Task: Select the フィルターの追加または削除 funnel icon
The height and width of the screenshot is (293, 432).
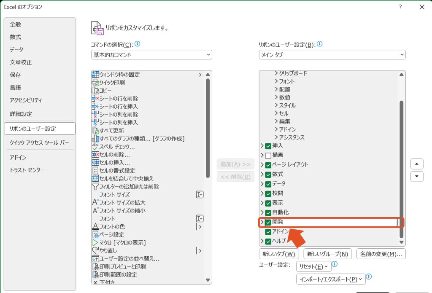Action: 95,186
